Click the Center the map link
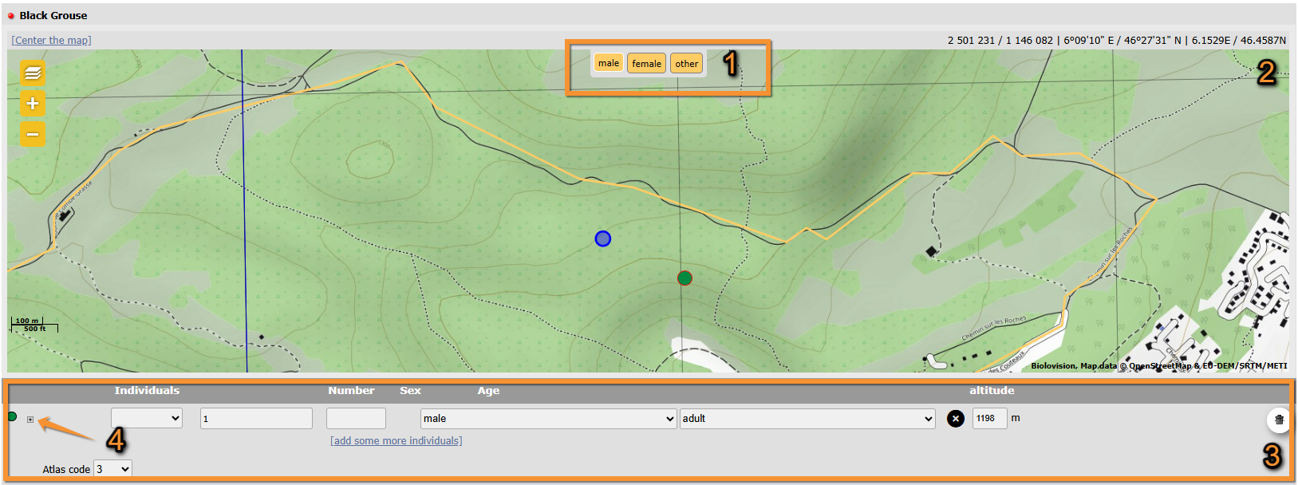 51,41
